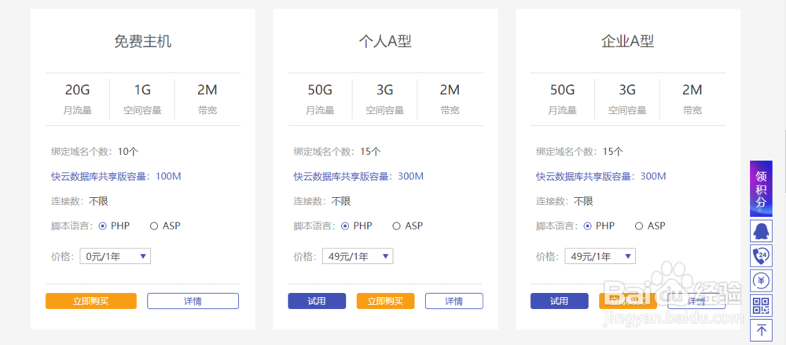Click the yen currency icon in sidebar
The height and width of the screenshot is (345, 786).
[x=761, y=281]
